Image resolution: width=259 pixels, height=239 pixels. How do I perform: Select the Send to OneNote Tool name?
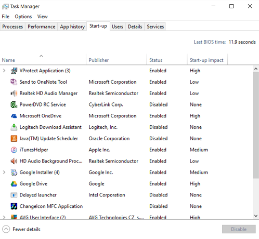[x=43, y=82]
